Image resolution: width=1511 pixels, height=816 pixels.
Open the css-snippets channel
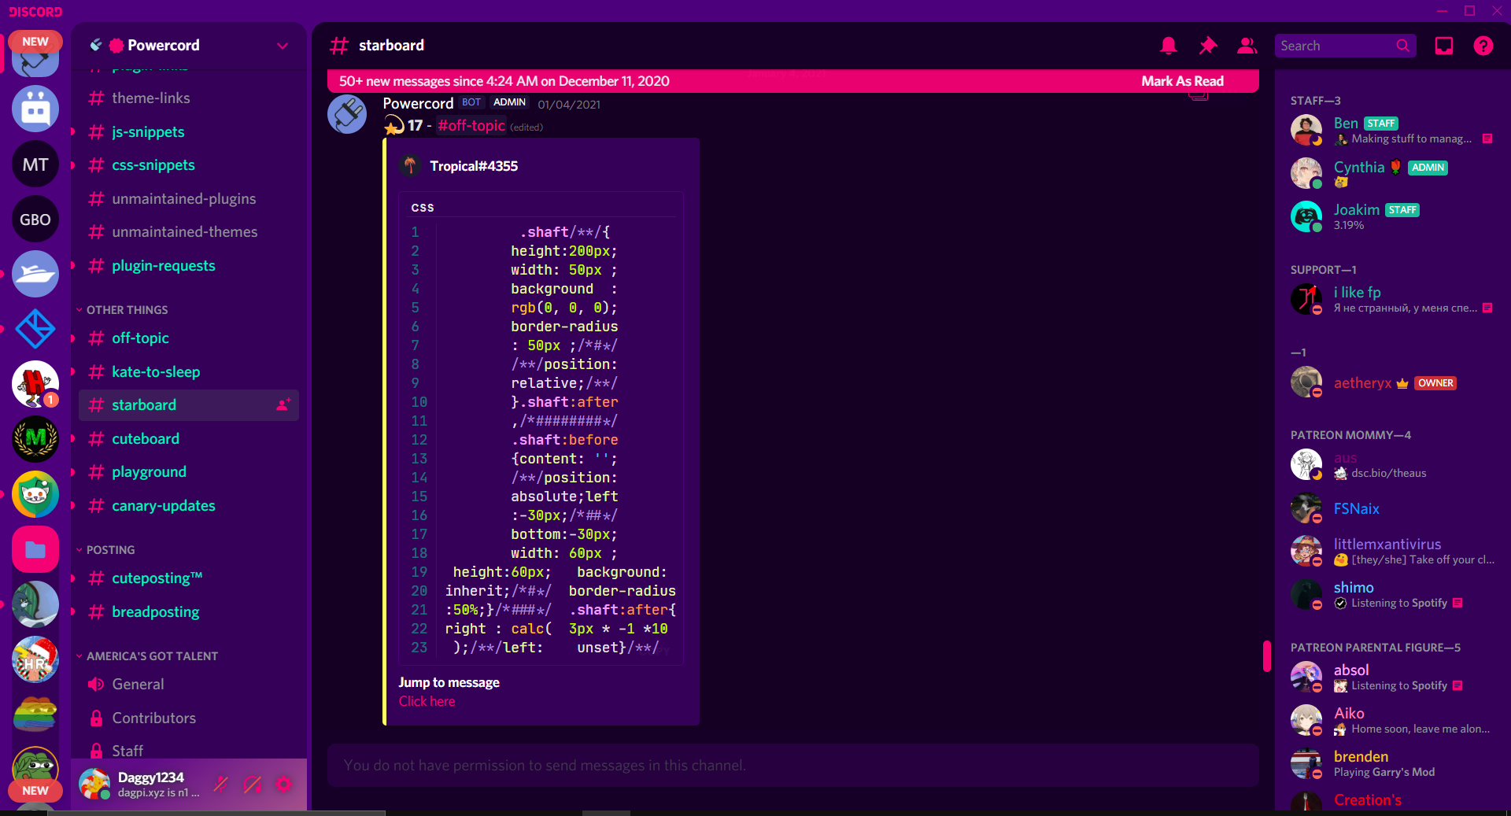[x=189, y=165]
